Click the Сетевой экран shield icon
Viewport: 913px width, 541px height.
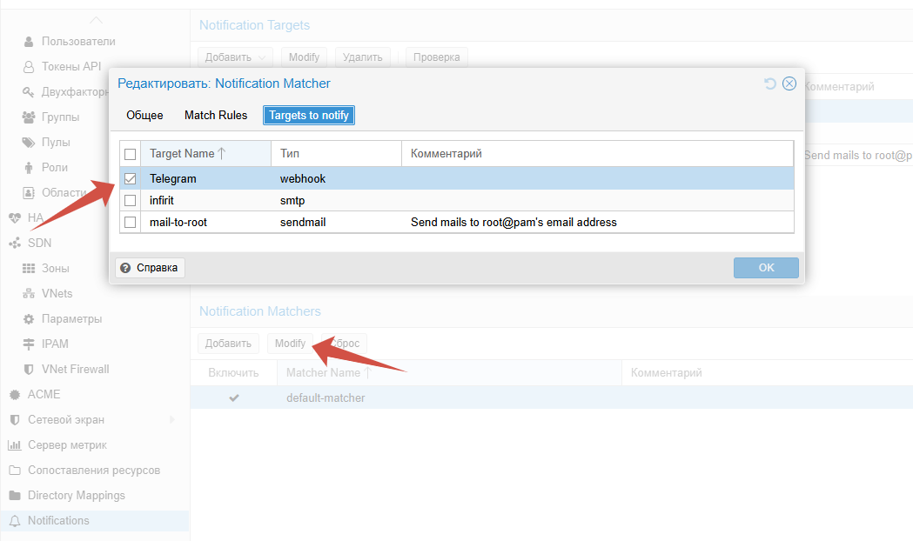coord(15,419)
